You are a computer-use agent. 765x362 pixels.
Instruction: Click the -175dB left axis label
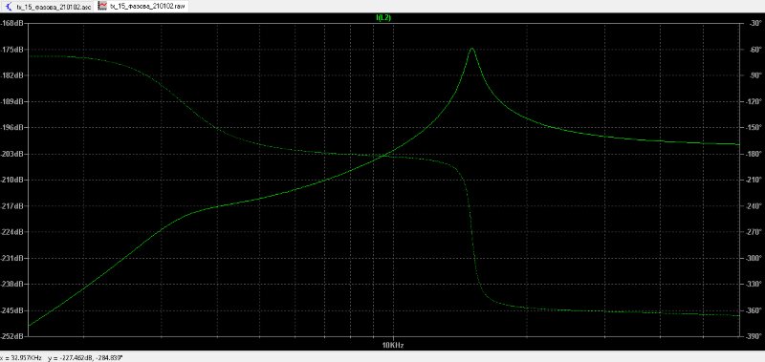(13, 50)
